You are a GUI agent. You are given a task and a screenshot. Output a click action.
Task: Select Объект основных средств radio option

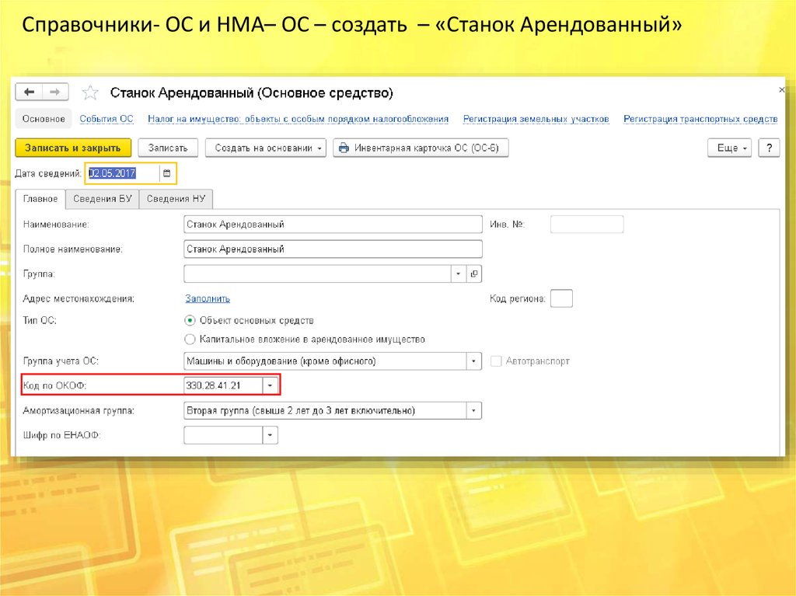click(190, 320)
